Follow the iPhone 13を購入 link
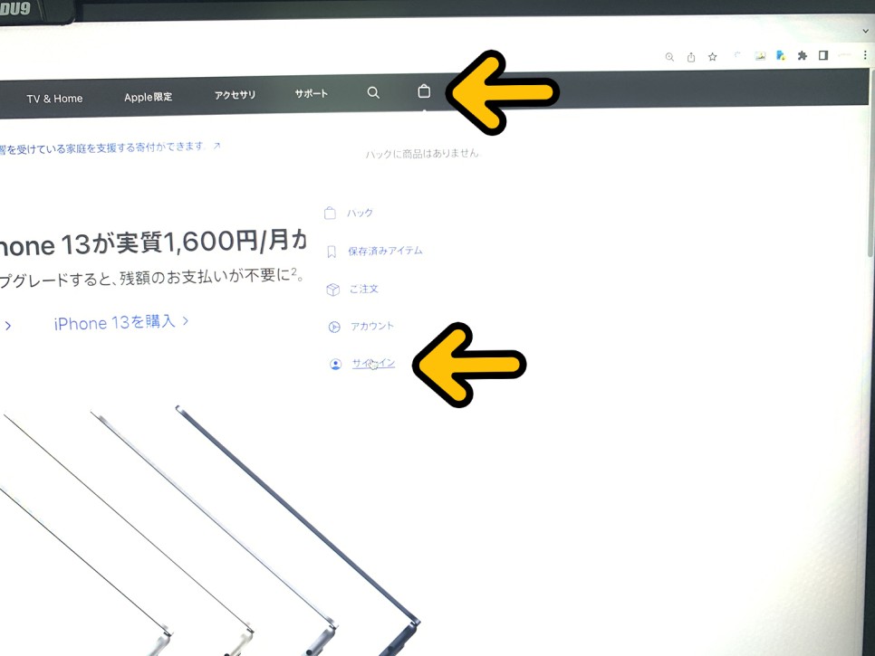The height and width of the screenshot is (656, 875). (121, 322)
